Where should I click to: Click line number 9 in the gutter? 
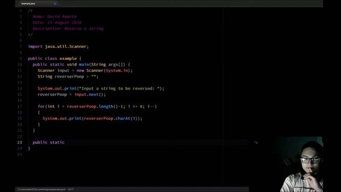click(21, 59)
